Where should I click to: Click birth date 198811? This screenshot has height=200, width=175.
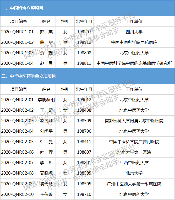(84, 63)
